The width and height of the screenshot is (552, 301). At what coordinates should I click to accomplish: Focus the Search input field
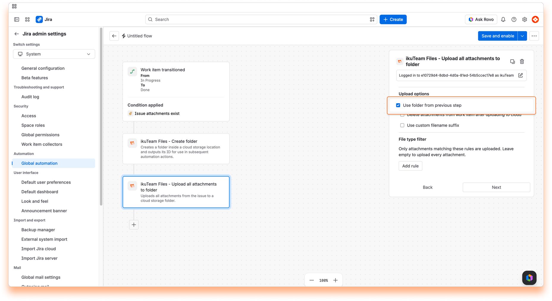(x=261, y=19)
